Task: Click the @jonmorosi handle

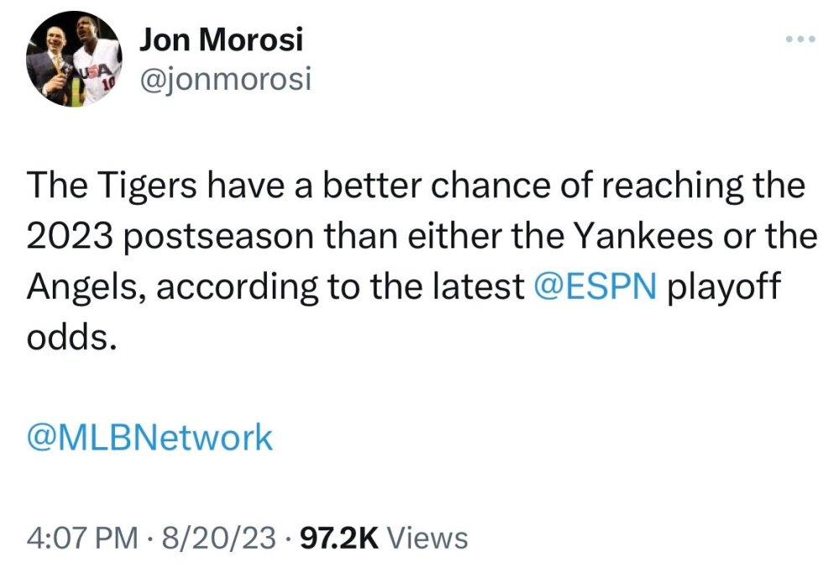Action: point(223,80)
